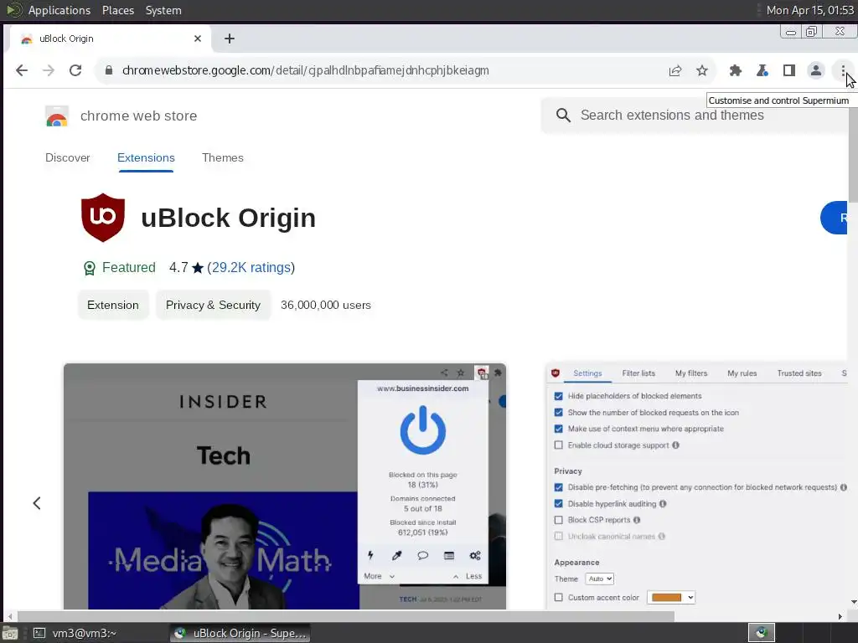Show the previous screenshot in the carousel
Image resolution: width=858 pixels, height=643 pixels.
[x=37, y=503]
